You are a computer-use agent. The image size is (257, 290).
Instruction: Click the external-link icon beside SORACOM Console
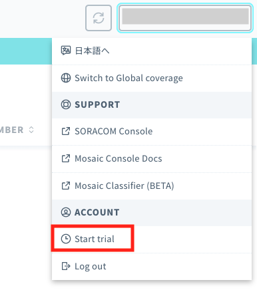click(66, 131)
